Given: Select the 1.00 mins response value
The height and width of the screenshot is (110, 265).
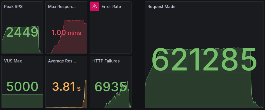Looking at the screenshot, I should pos(66,33).
